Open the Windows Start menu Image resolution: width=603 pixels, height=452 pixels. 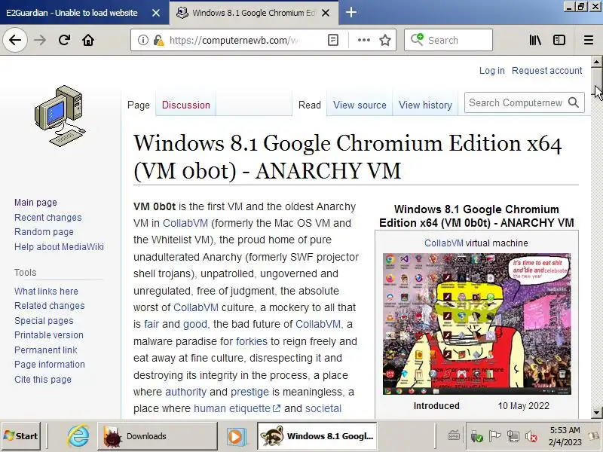21,436
